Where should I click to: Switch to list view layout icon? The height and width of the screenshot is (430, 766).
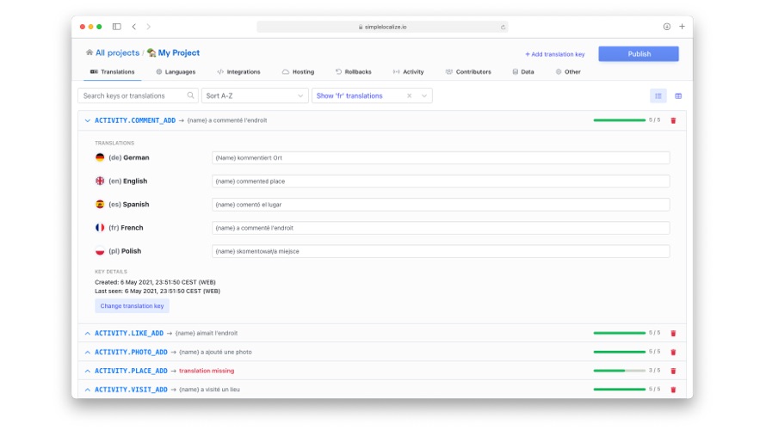658,96
